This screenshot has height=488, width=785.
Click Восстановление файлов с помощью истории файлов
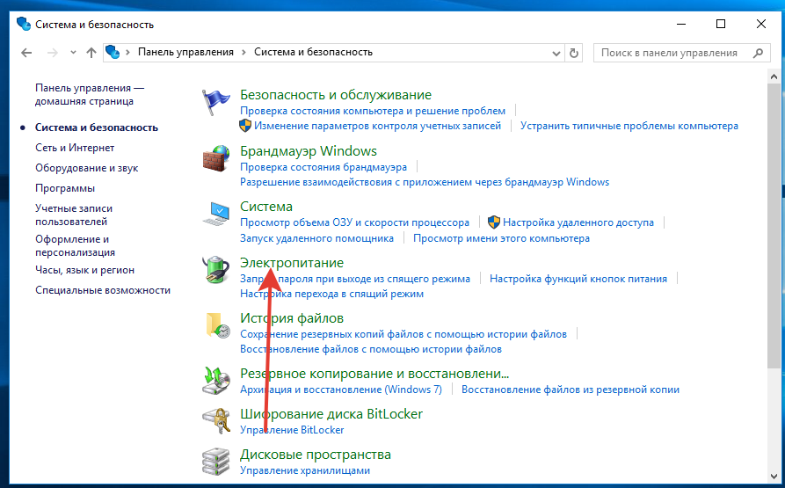370,349
